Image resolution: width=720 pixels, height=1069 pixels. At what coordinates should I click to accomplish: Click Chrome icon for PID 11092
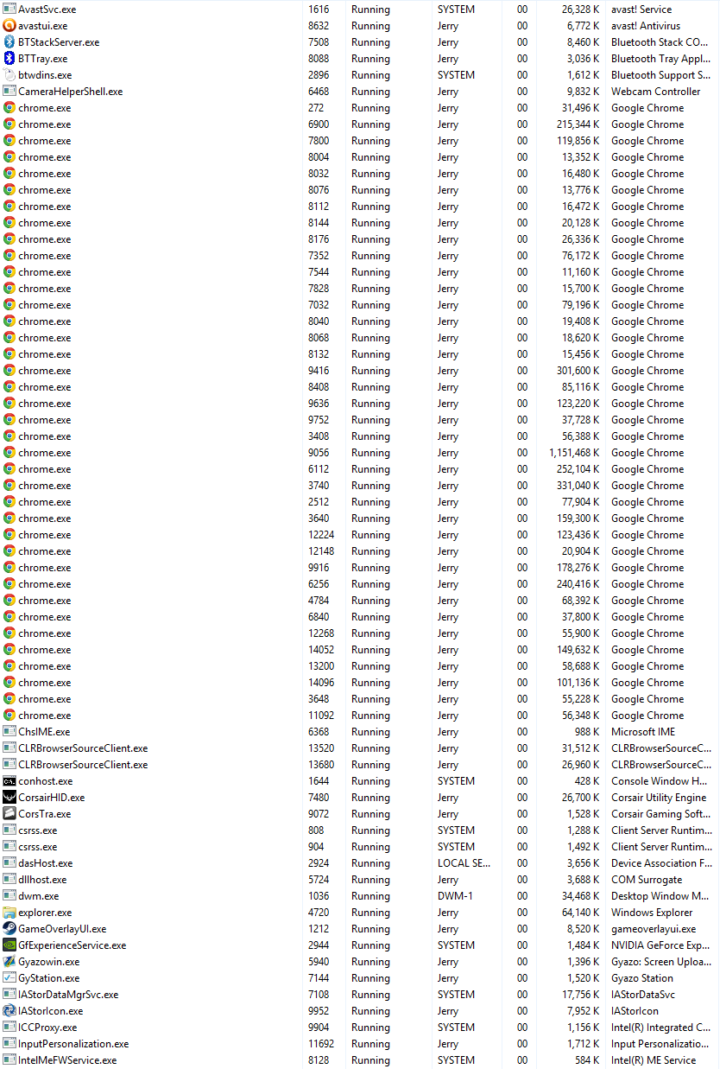[9, 716]
